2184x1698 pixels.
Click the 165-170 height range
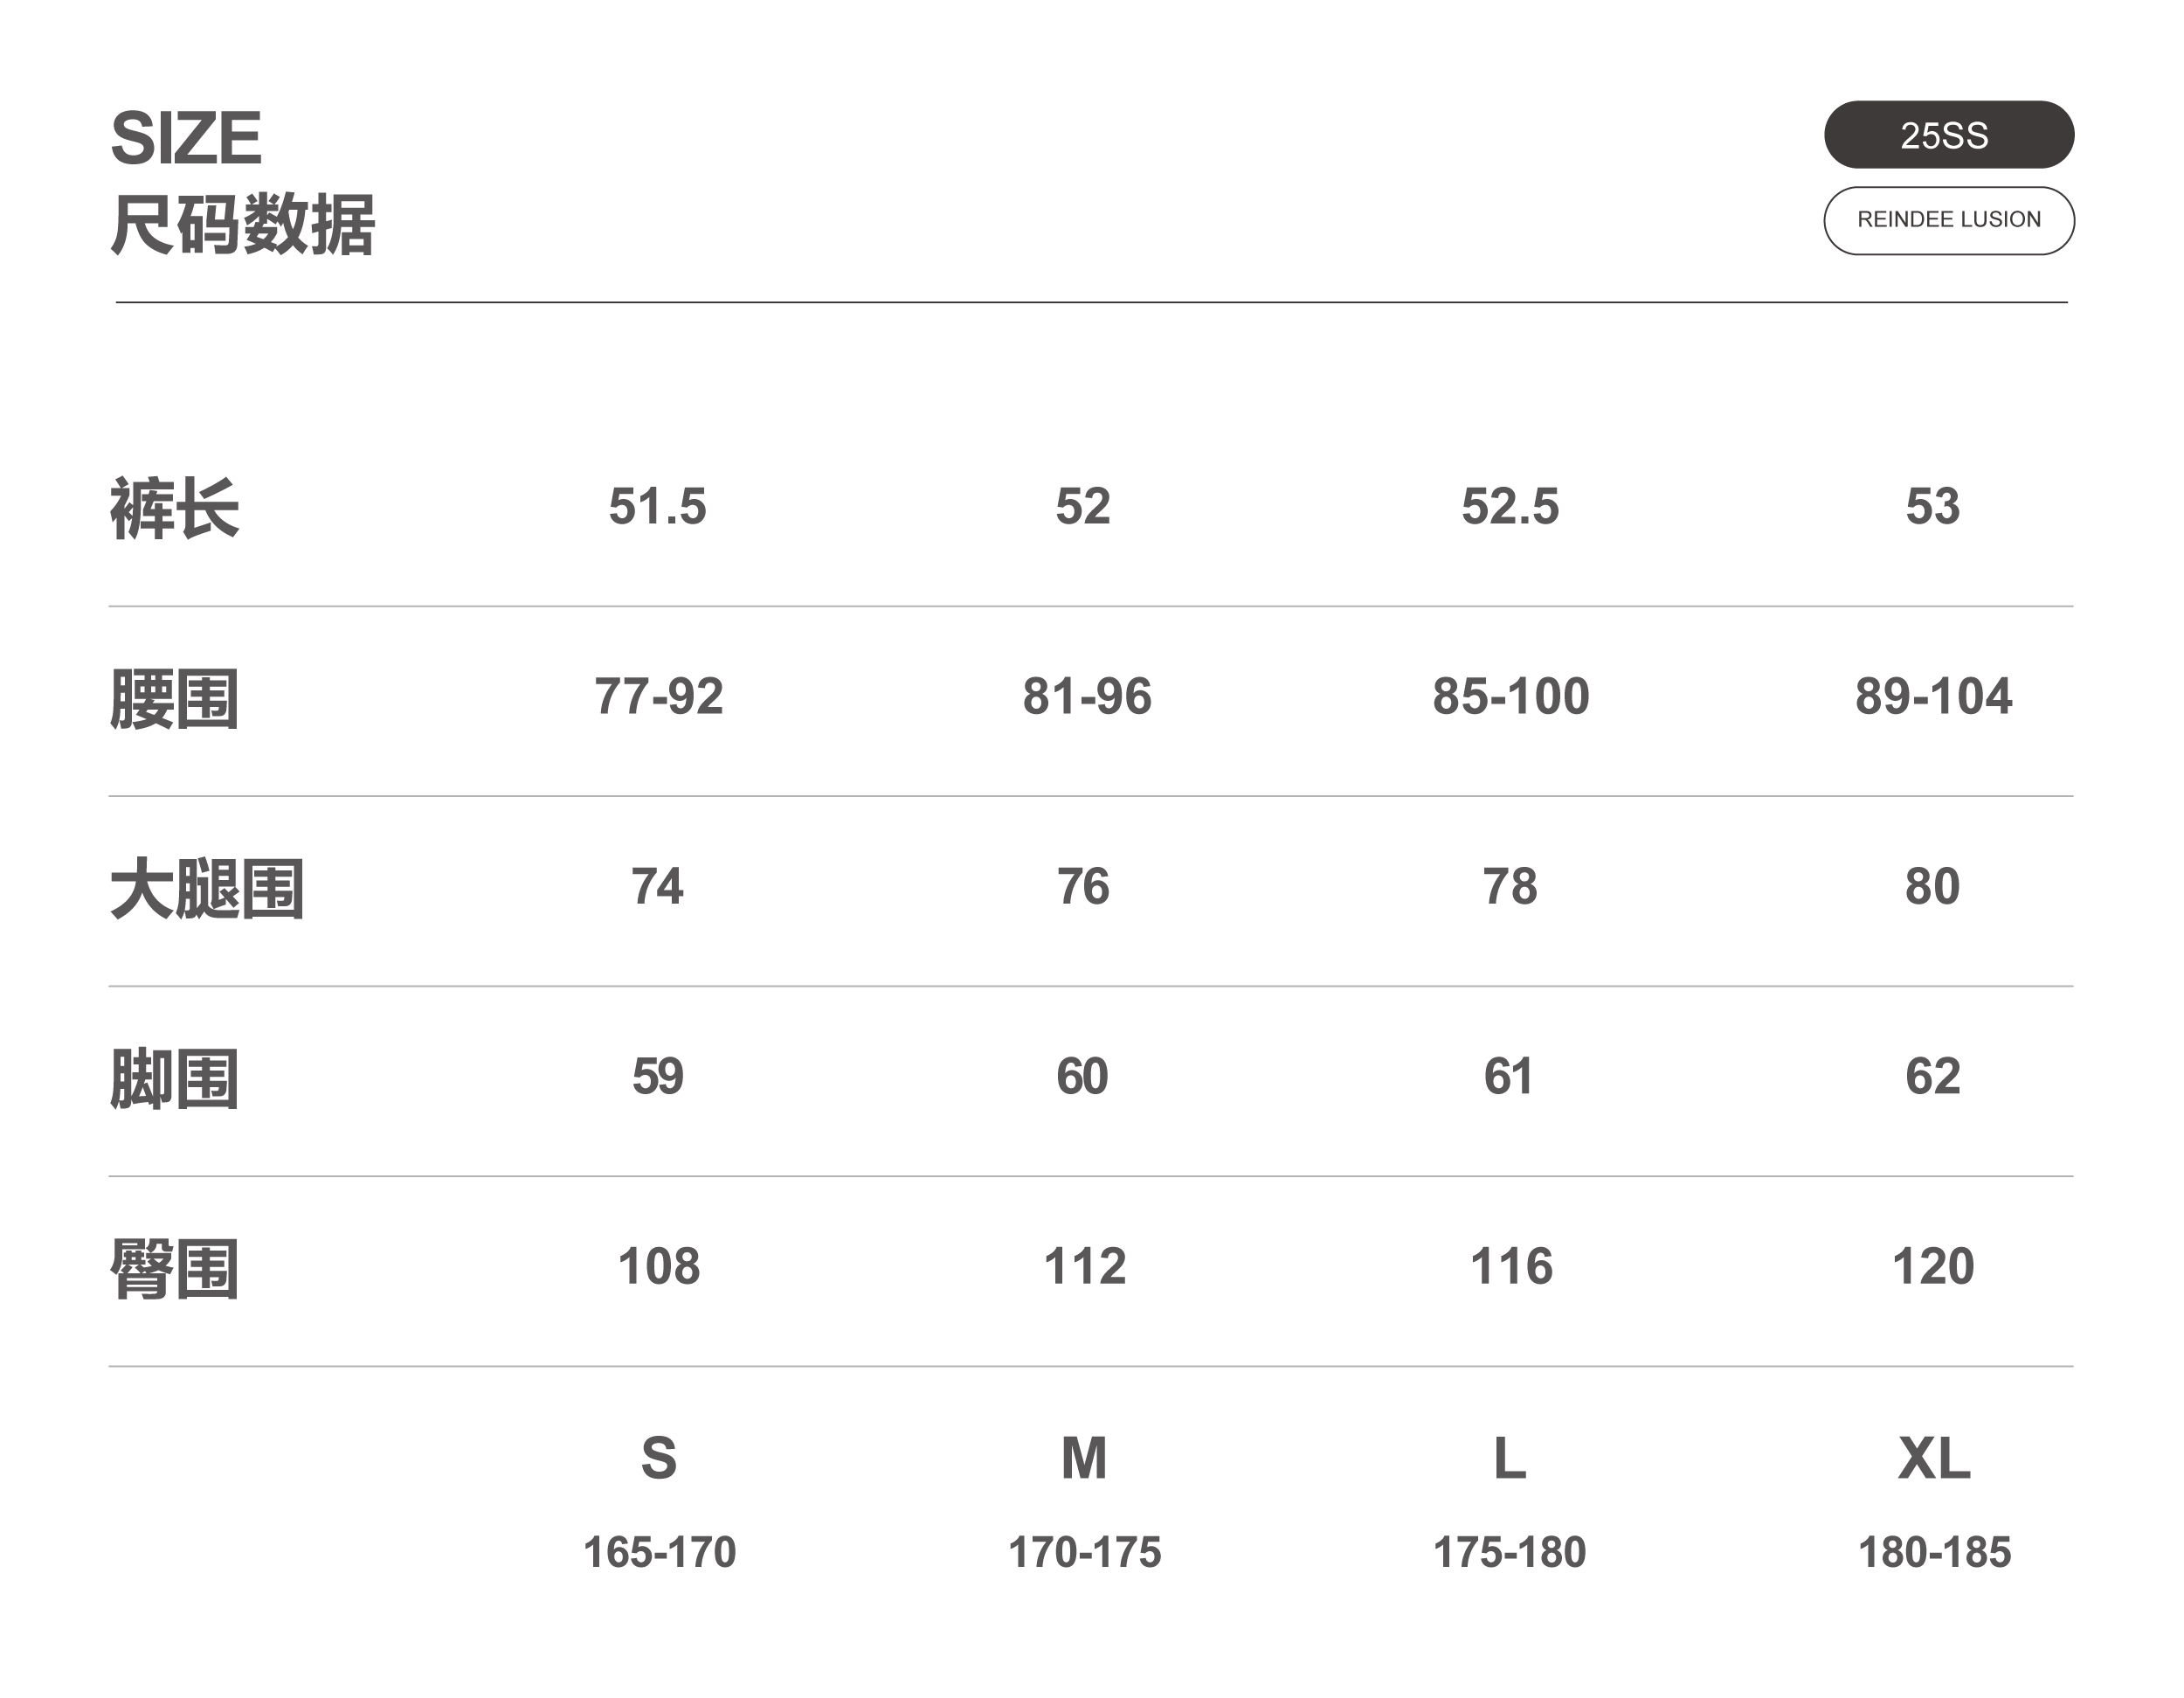point(659,1552)
